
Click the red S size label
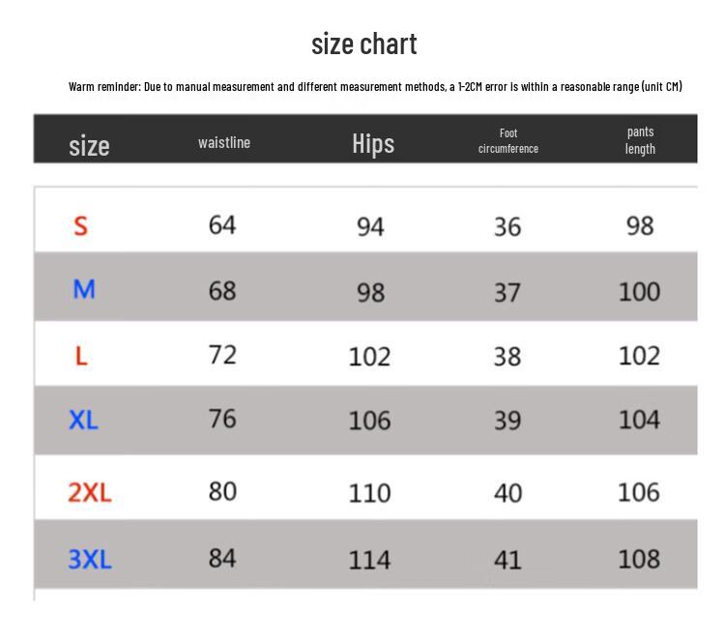81,225
